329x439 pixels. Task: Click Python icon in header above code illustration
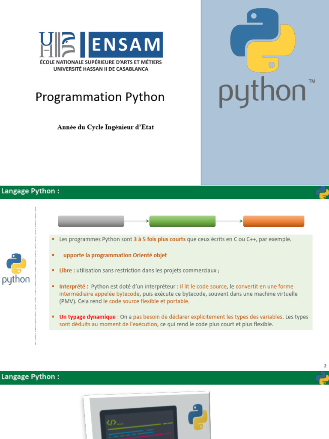[x=322, y=378]
